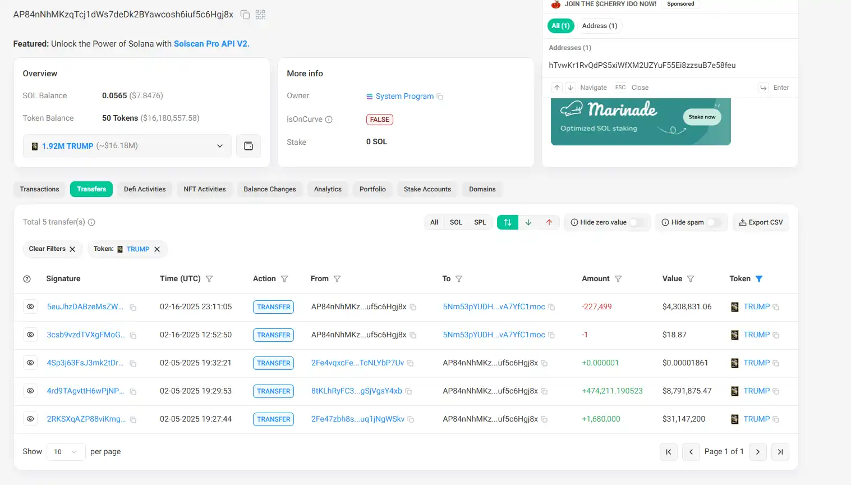Viewport: 851px width, 485px height.
Task: Switch to the Defi Activities tab
Action: 145,189
